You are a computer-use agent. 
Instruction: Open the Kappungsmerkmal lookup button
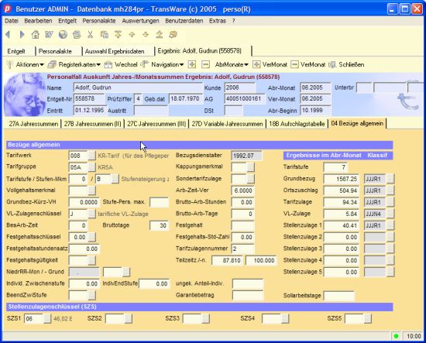point(251,167)
